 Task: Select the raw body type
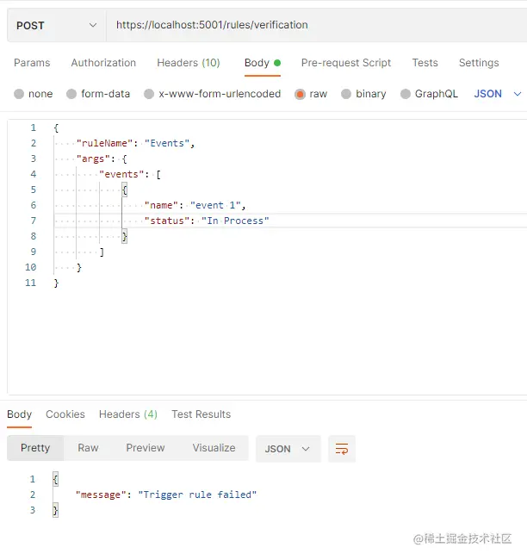click(311, 94)
